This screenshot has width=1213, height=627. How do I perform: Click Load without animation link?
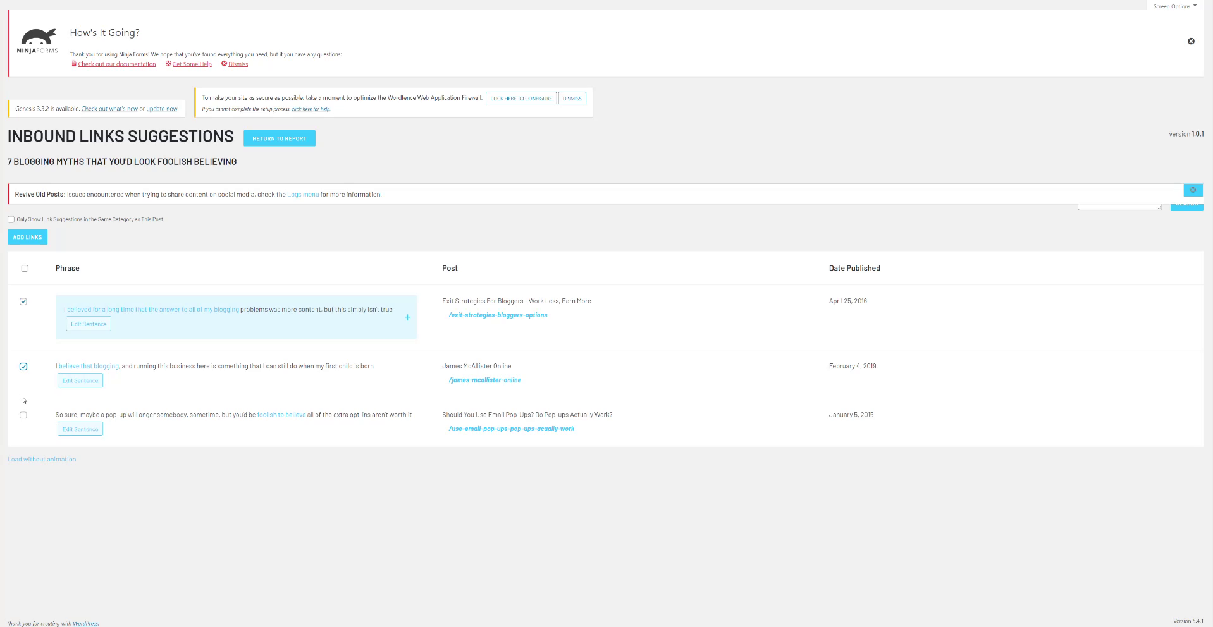coord(42,460)
